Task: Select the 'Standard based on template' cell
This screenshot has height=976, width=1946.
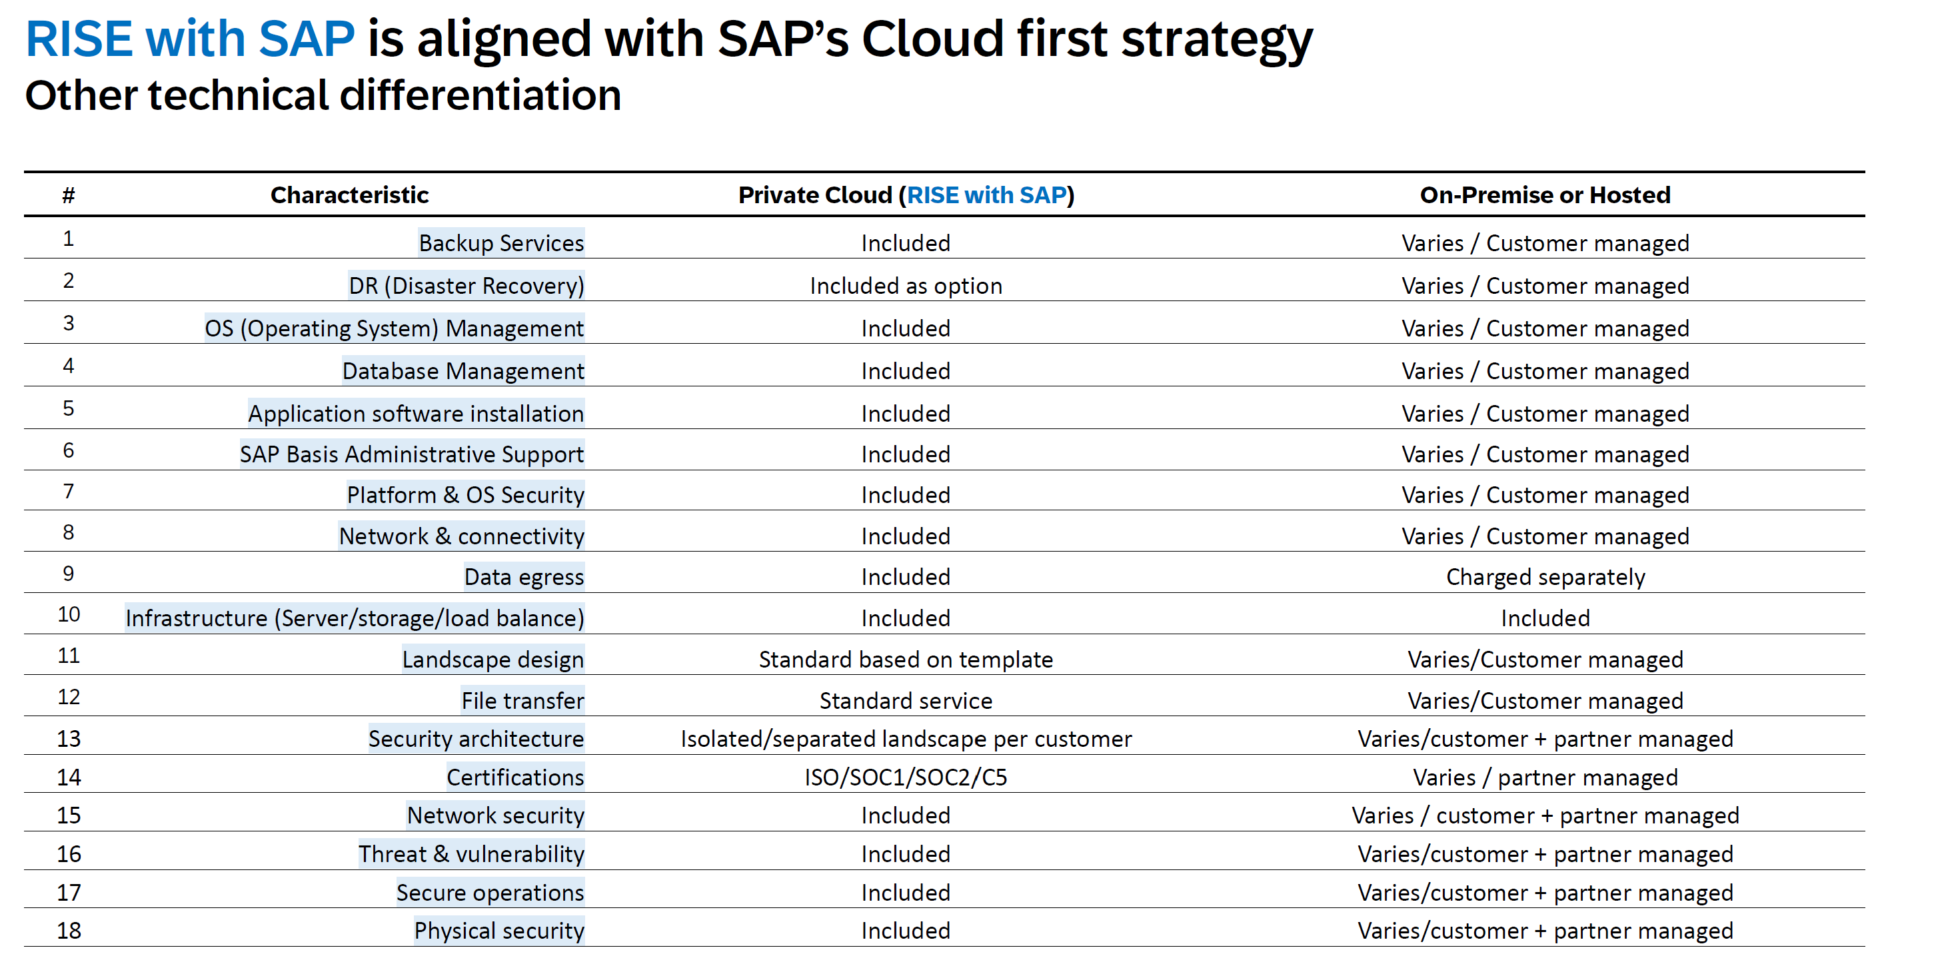Action: tap(905, 660)
